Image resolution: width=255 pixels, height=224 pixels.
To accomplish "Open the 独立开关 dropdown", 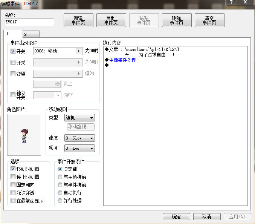I will pyautogui.click(x=47, y=95).
